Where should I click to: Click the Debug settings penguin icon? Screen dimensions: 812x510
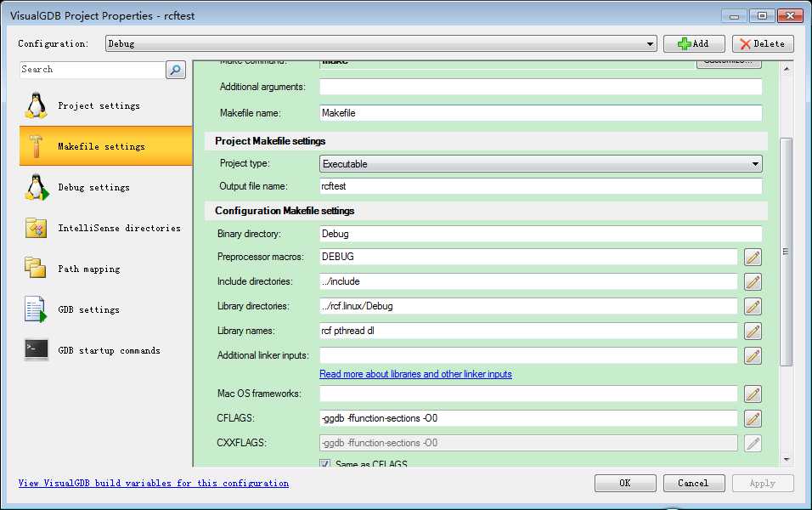pos(37,187)
